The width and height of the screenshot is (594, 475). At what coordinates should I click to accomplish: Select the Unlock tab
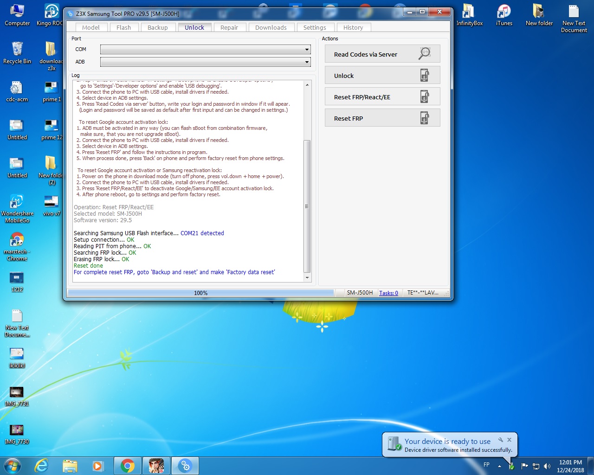coord(194,27)
